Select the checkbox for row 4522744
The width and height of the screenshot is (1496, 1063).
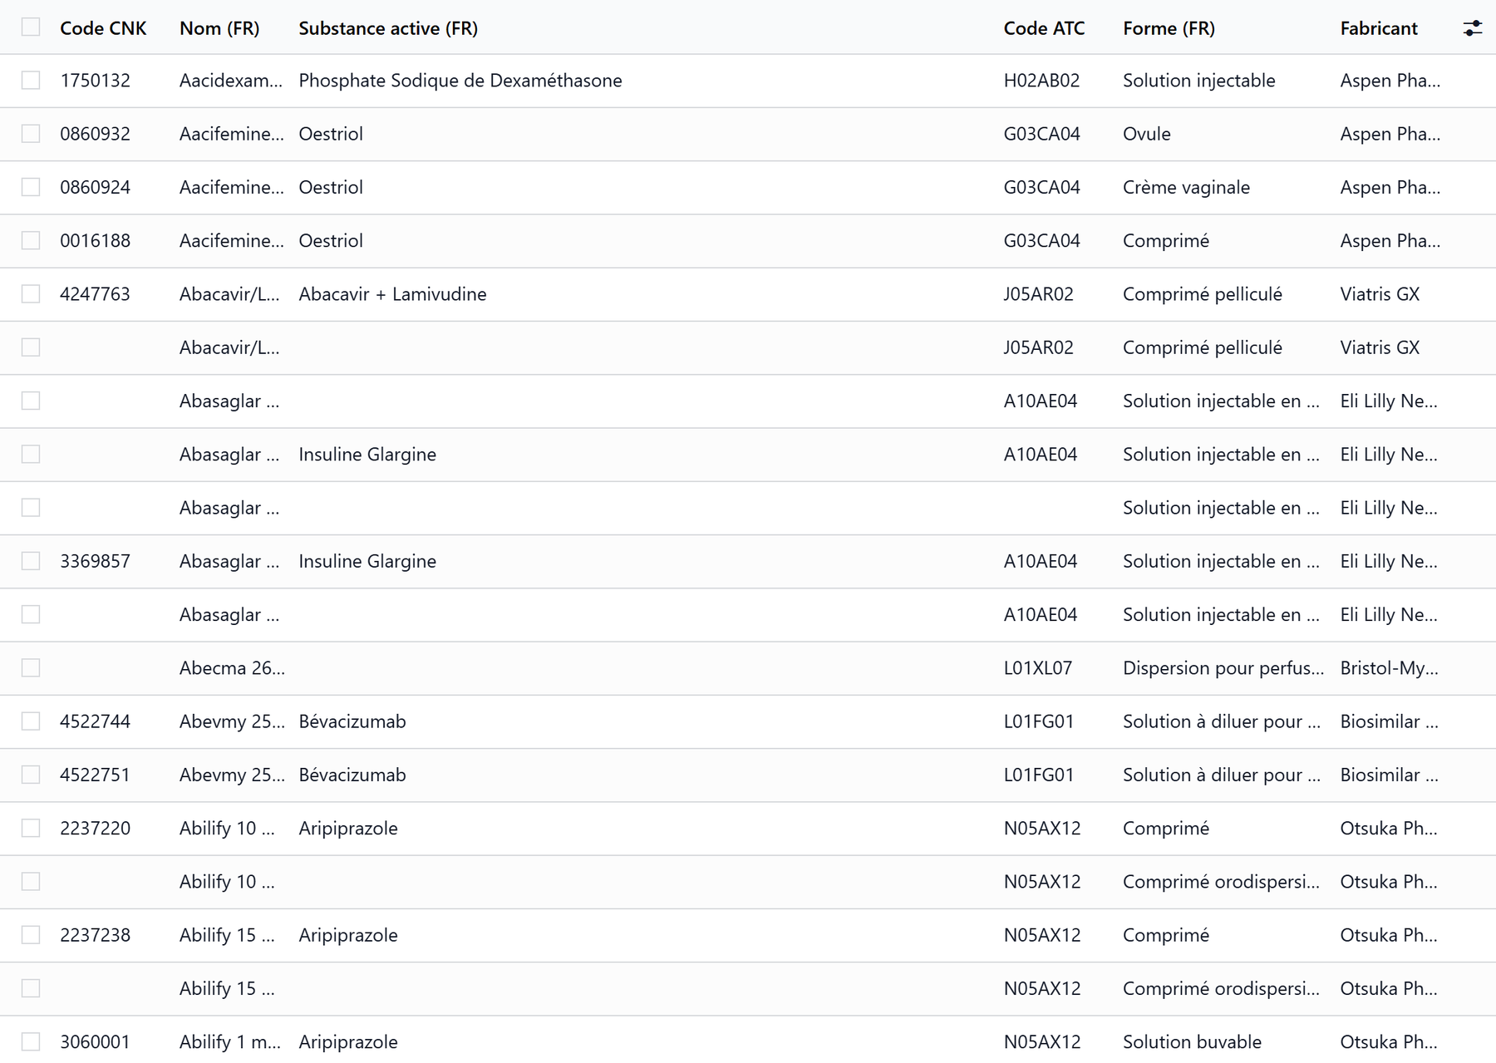pos(31,721)
